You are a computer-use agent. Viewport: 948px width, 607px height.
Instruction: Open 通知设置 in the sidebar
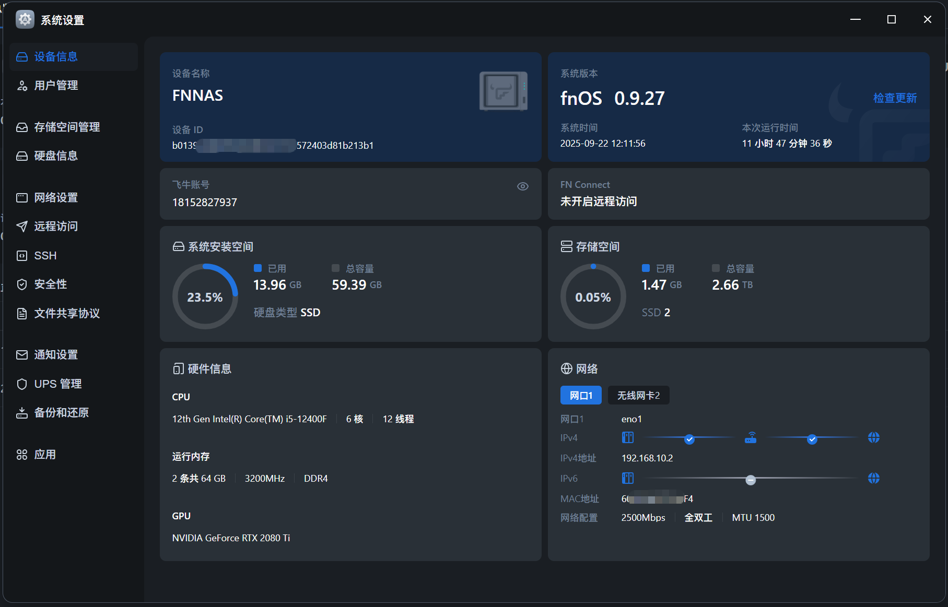tap(74, 355)
